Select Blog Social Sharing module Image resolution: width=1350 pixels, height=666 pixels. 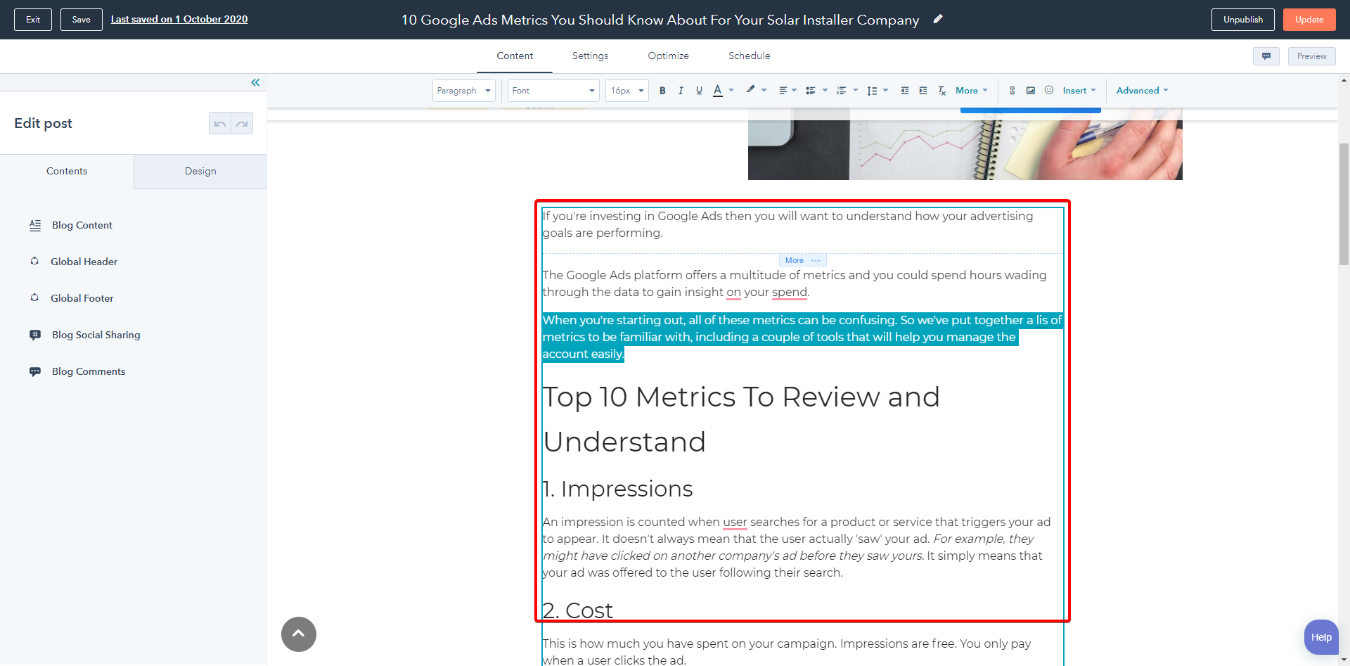pos(96,335)
